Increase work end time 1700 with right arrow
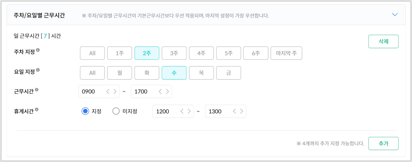The height and width of the screenshot is (162, 412). click(x=167, y=92)
